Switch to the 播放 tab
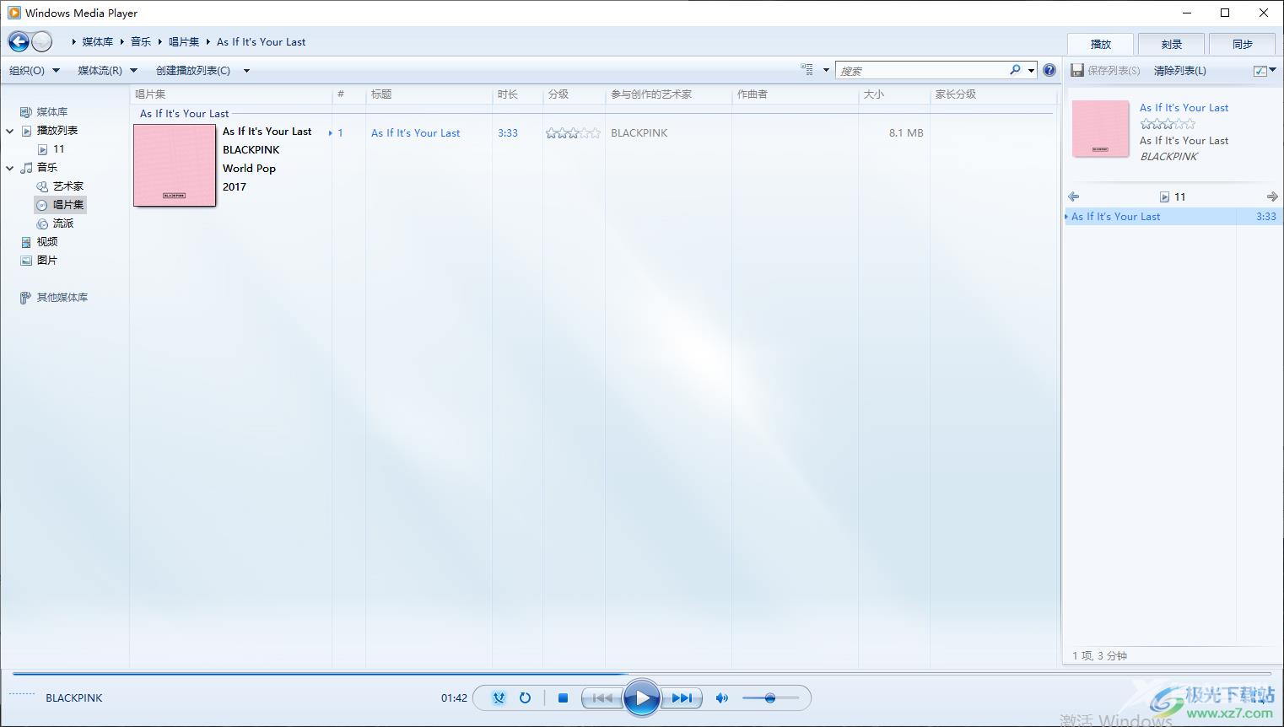This screenshot has width=1284, height=727. [x=1101, y=44]
